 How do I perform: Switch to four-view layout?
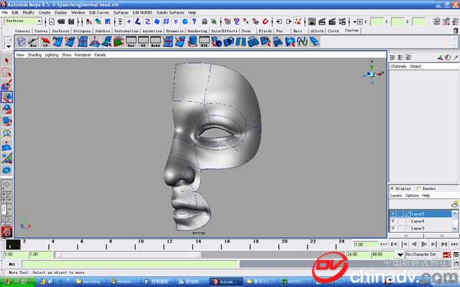[x=7, y=197]
